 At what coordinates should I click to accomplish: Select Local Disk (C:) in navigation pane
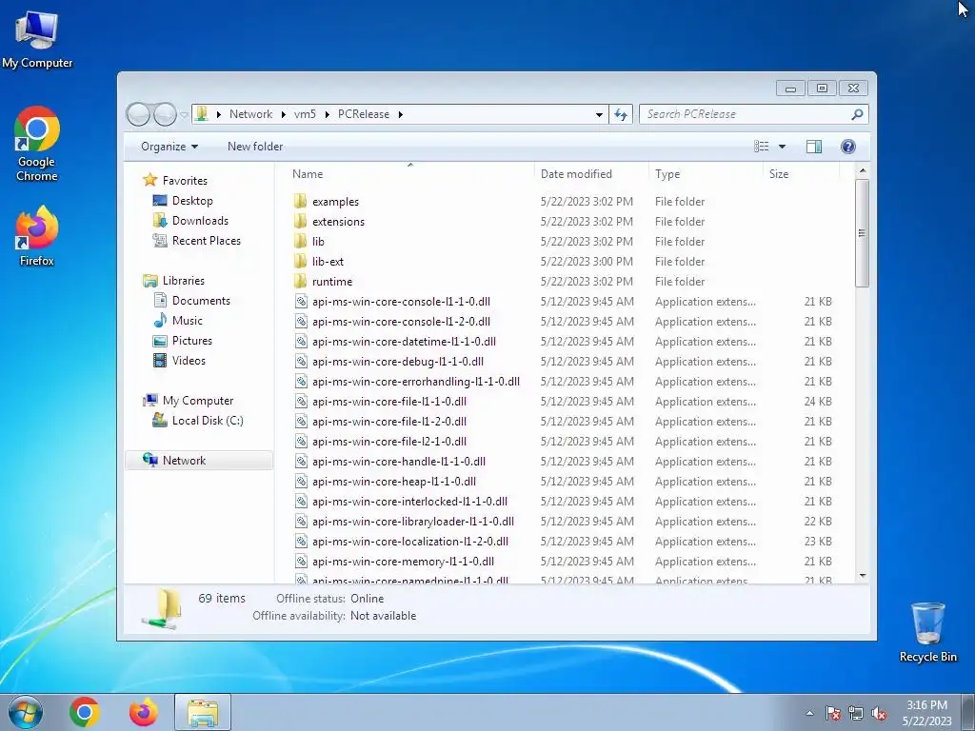tap(198, 421)
